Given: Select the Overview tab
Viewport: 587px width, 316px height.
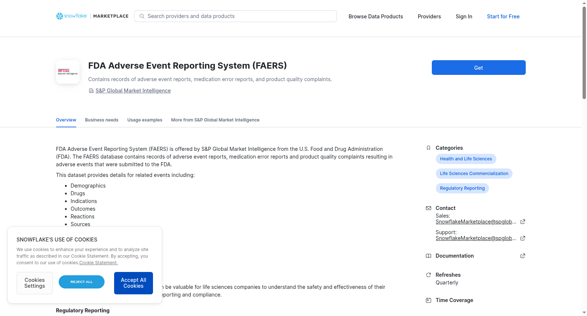Looking at the screenshot, I should pos(66,120).
